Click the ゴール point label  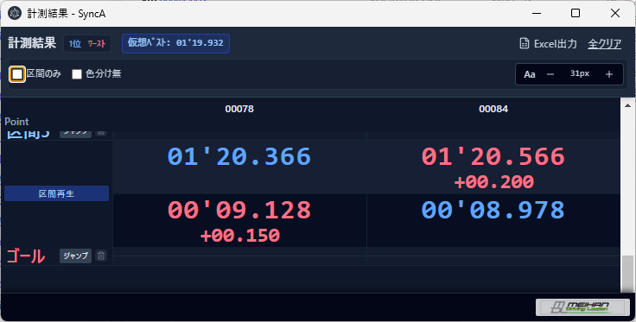[26, 256]
